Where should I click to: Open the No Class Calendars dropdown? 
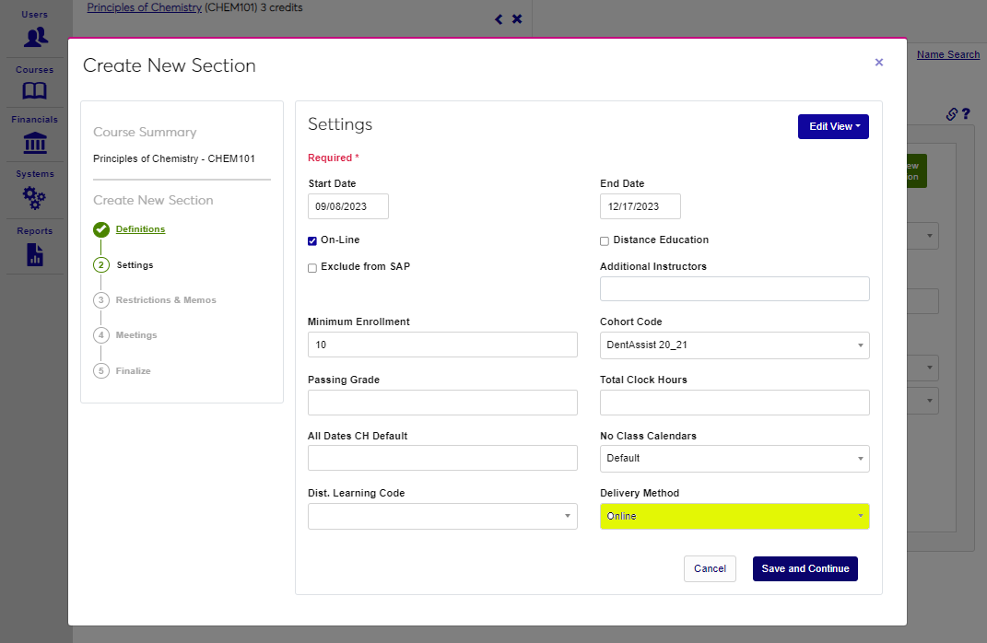click(x=734, y=459)
